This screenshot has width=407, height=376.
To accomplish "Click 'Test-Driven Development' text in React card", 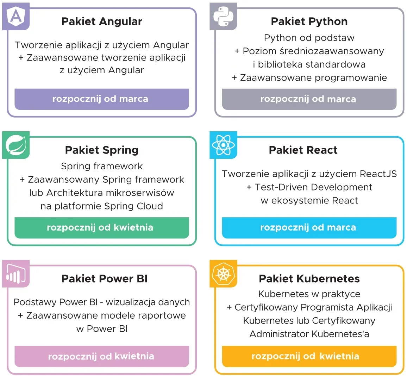I will 313,187.
